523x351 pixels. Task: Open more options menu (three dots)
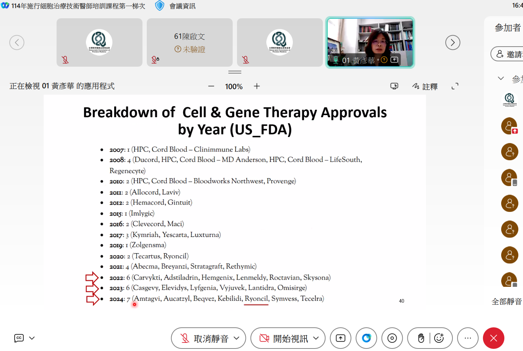468,338
